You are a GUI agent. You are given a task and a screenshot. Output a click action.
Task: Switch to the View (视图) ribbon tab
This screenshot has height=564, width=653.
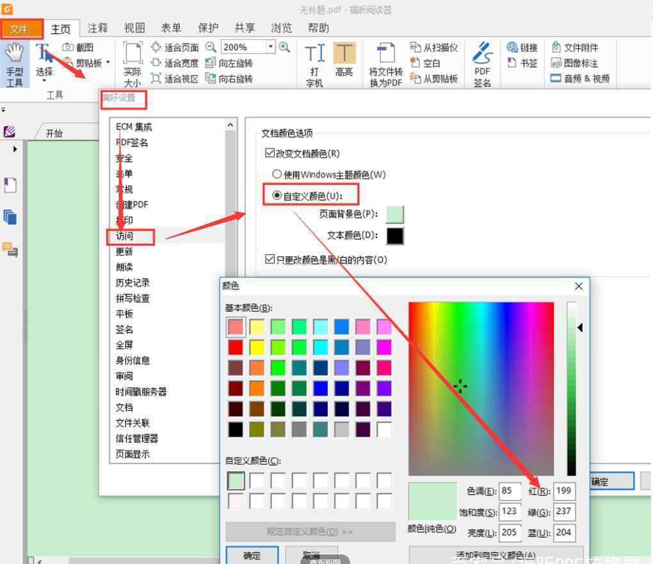click(x=134, y=28)
